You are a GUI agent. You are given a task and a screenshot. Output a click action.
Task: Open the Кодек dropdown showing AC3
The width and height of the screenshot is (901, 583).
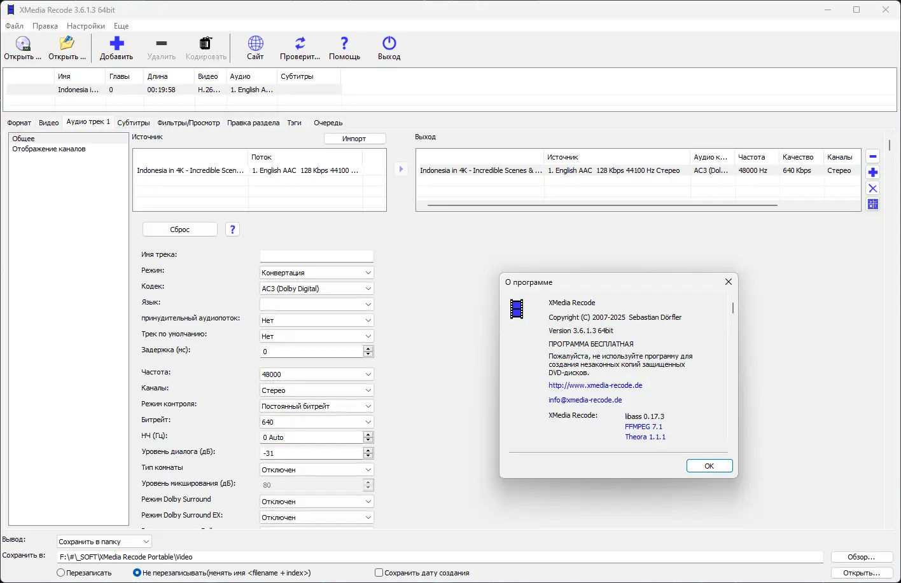click(316, 289)
